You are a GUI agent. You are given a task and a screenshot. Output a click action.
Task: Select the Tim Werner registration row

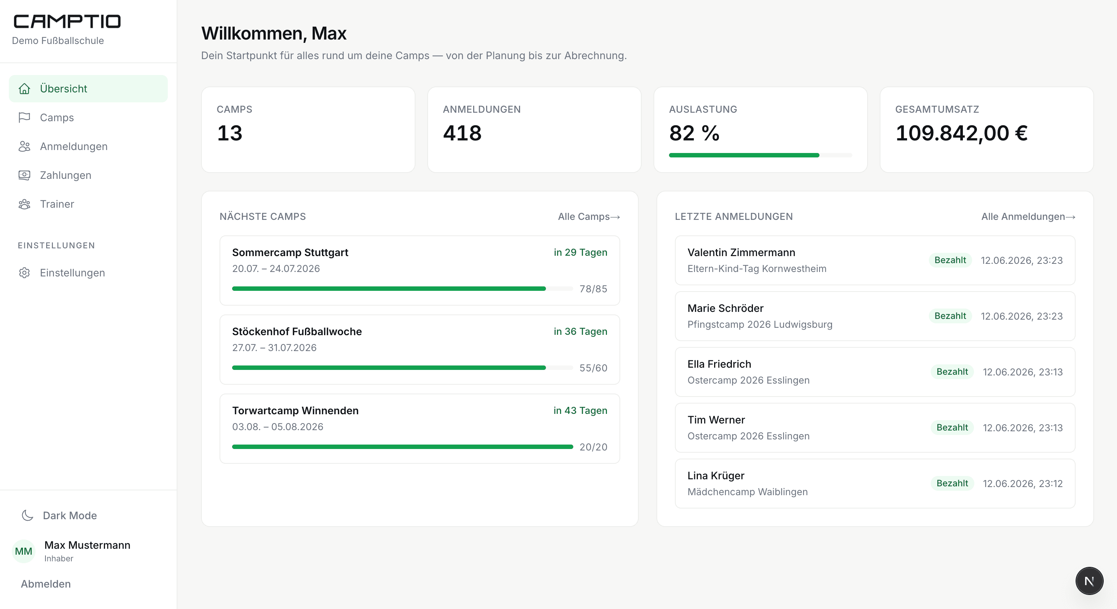point(875,428)
